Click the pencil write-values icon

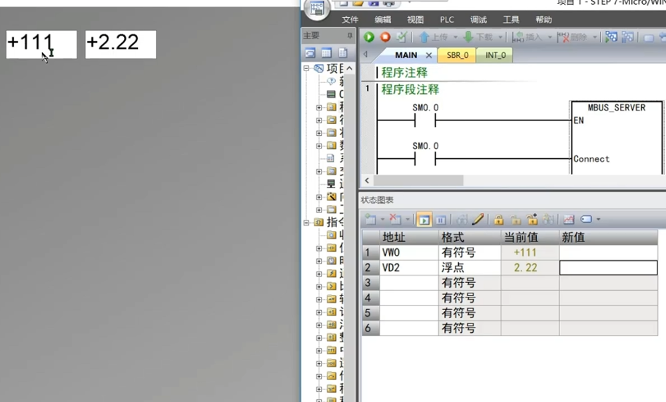click(478, 219)
